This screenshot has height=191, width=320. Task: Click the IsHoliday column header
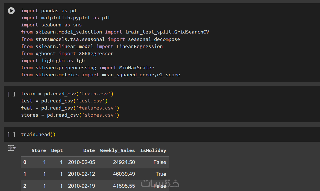tap(153, 150)
